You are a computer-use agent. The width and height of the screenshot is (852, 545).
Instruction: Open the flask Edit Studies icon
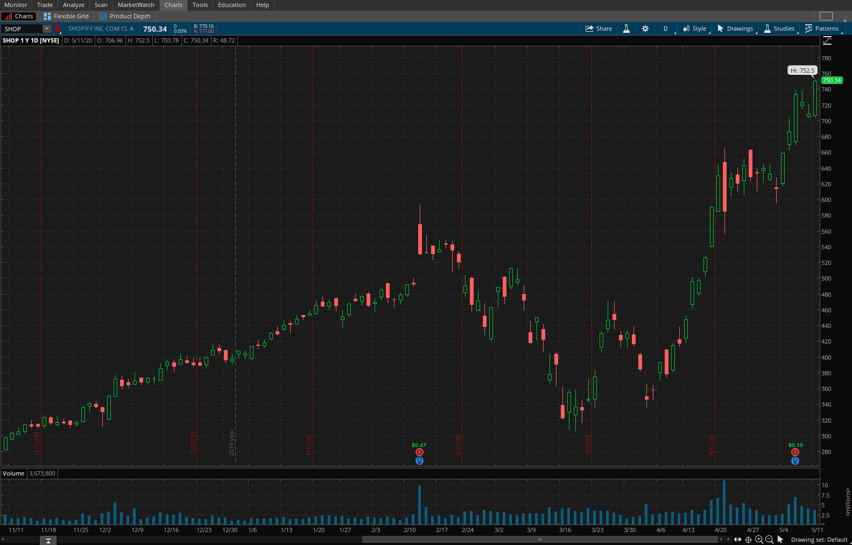click(626, 29)
